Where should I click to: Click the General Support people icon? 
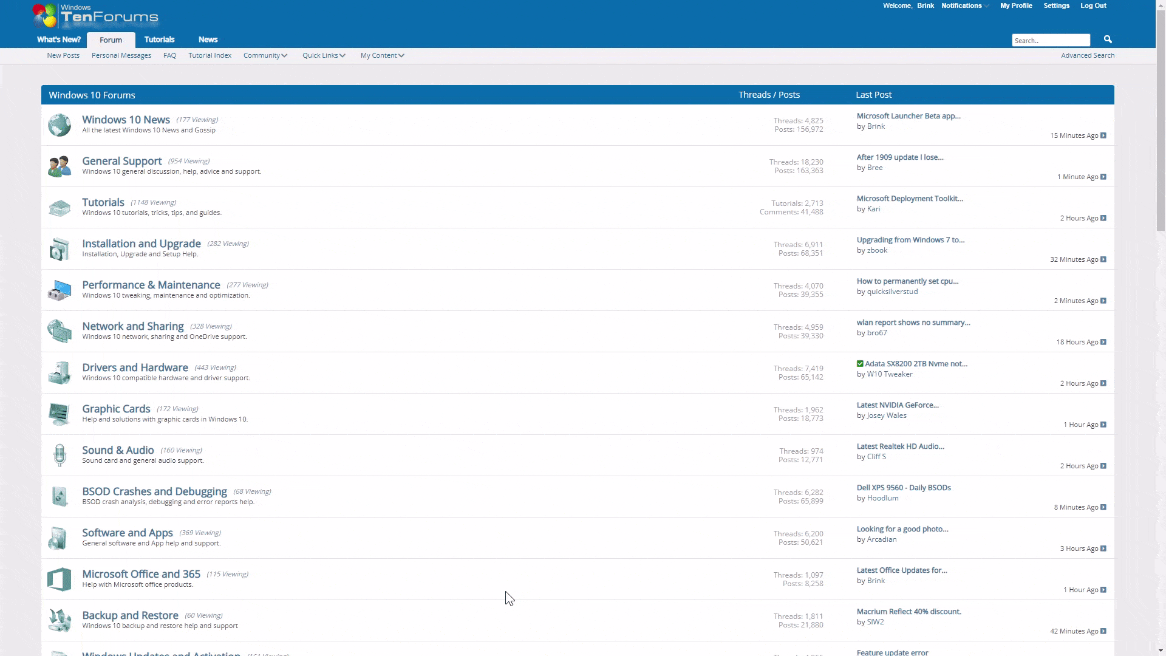[x=60, y=166]
